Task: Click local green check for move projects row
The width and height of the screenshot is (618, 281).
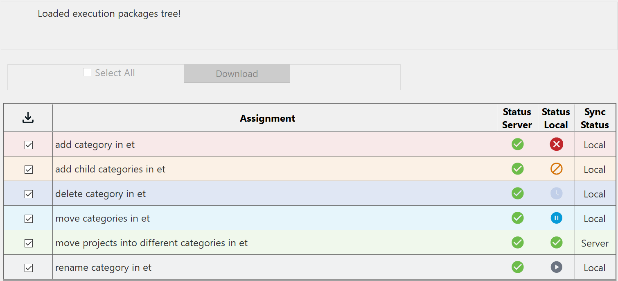Action: tap(556, 242)
